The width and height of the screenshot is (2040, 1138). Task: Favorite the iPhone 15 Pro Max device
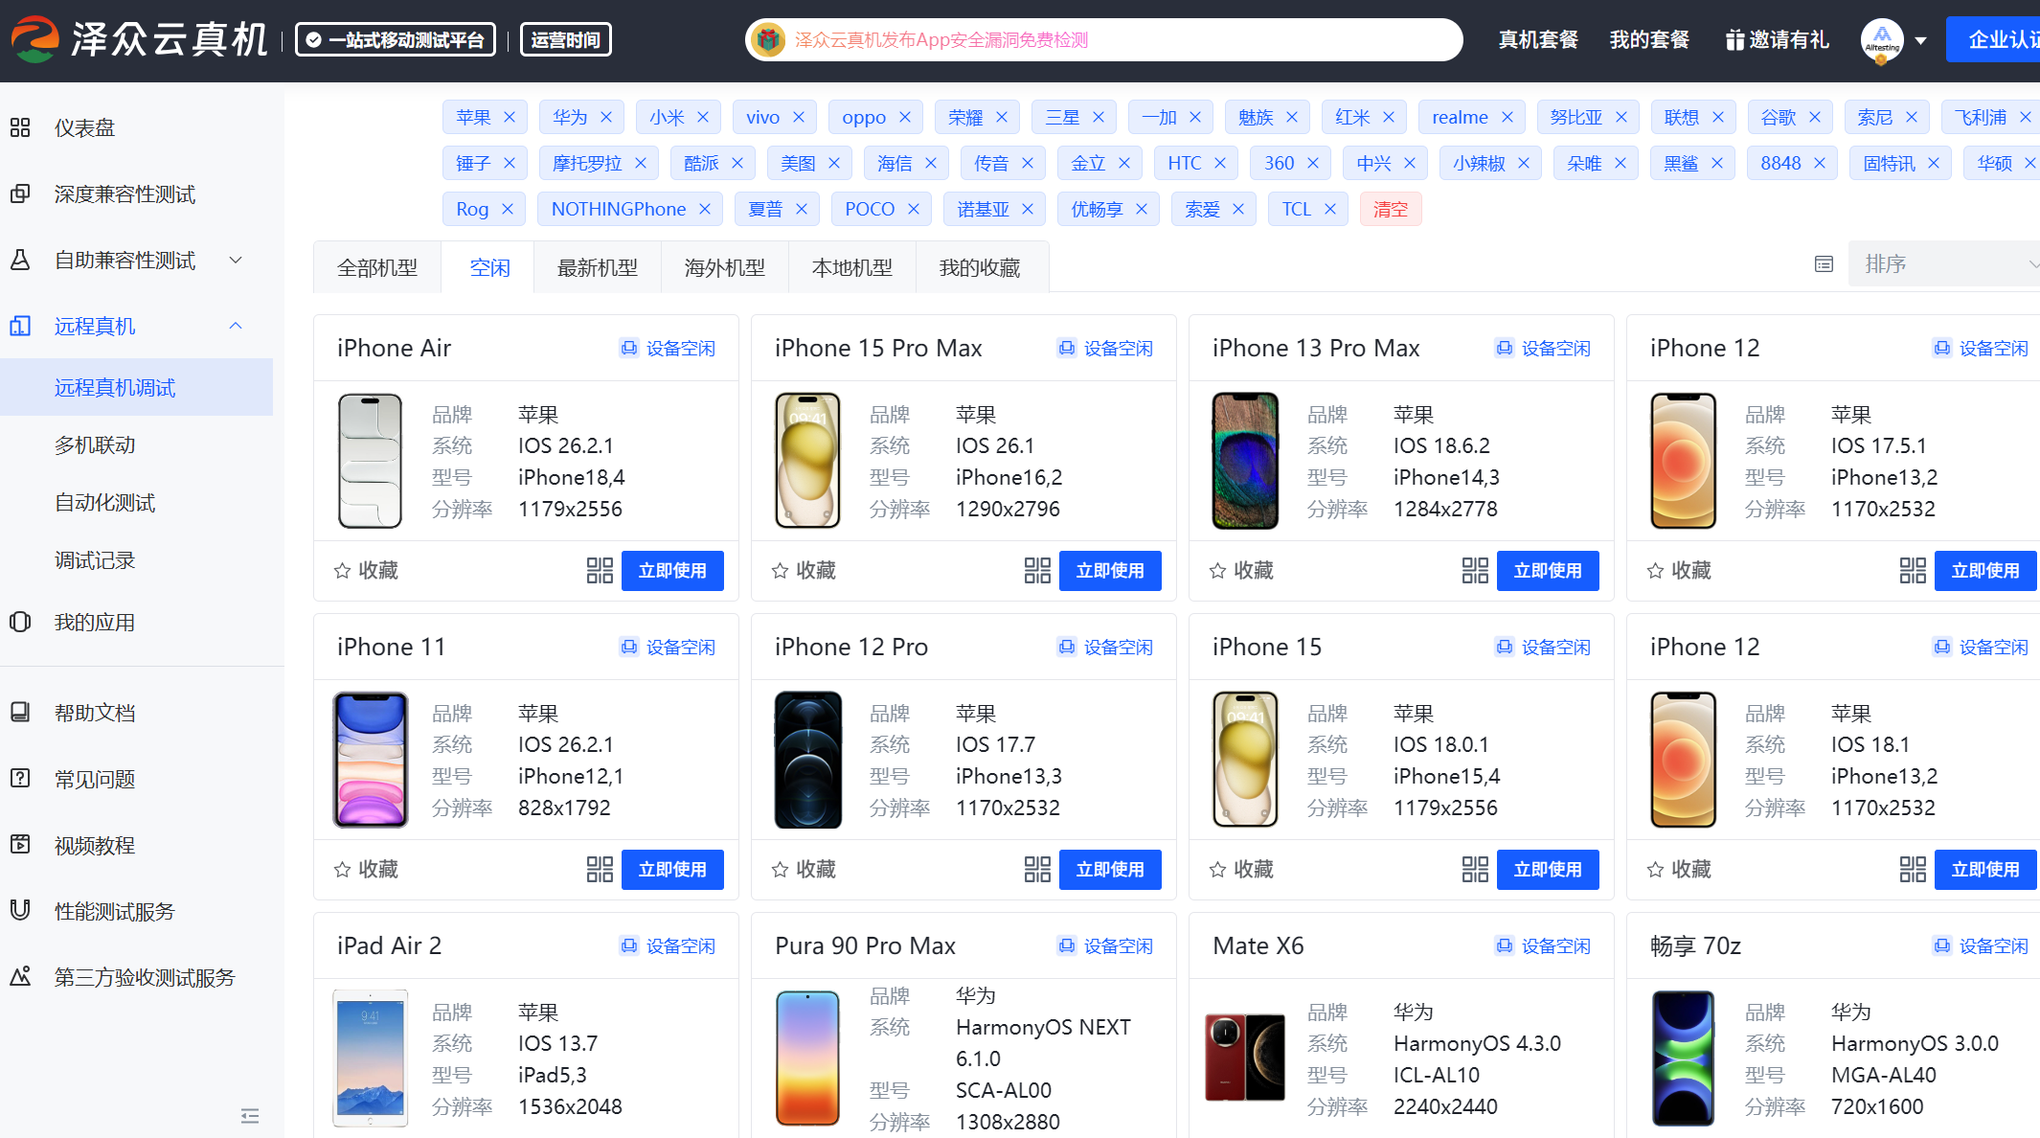pyautogui.click(x=804, y=571)
